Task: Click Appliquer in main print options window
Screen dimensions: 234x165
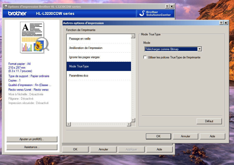Action: pos(132,149)
